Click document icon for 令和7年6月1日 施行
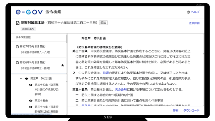Image resolution: width=215 pixels, height=121 pixels. click(17, 46)
